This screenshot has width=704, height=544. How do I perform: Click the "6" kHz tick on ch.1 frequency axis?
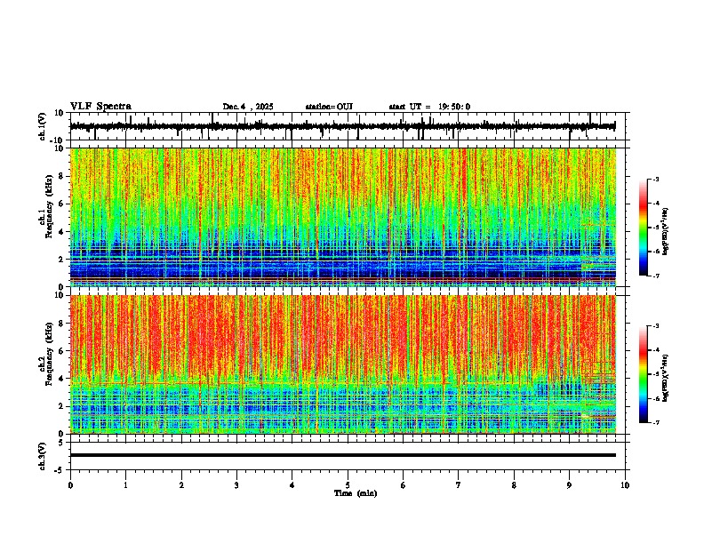(61, 204)
